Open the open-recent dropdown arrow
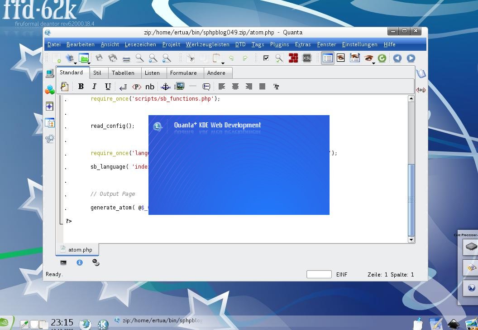The image size is (478, 330). click(x=75, y=63)
